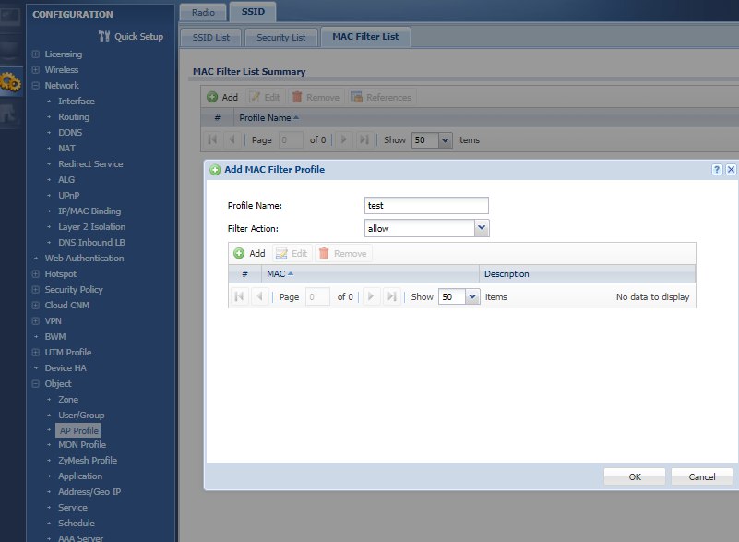Image resolution: width=739 pixels, height=542 pixels.
Task: Open BWM menu item
Action: pyautogui.click(x=55, y=336)
